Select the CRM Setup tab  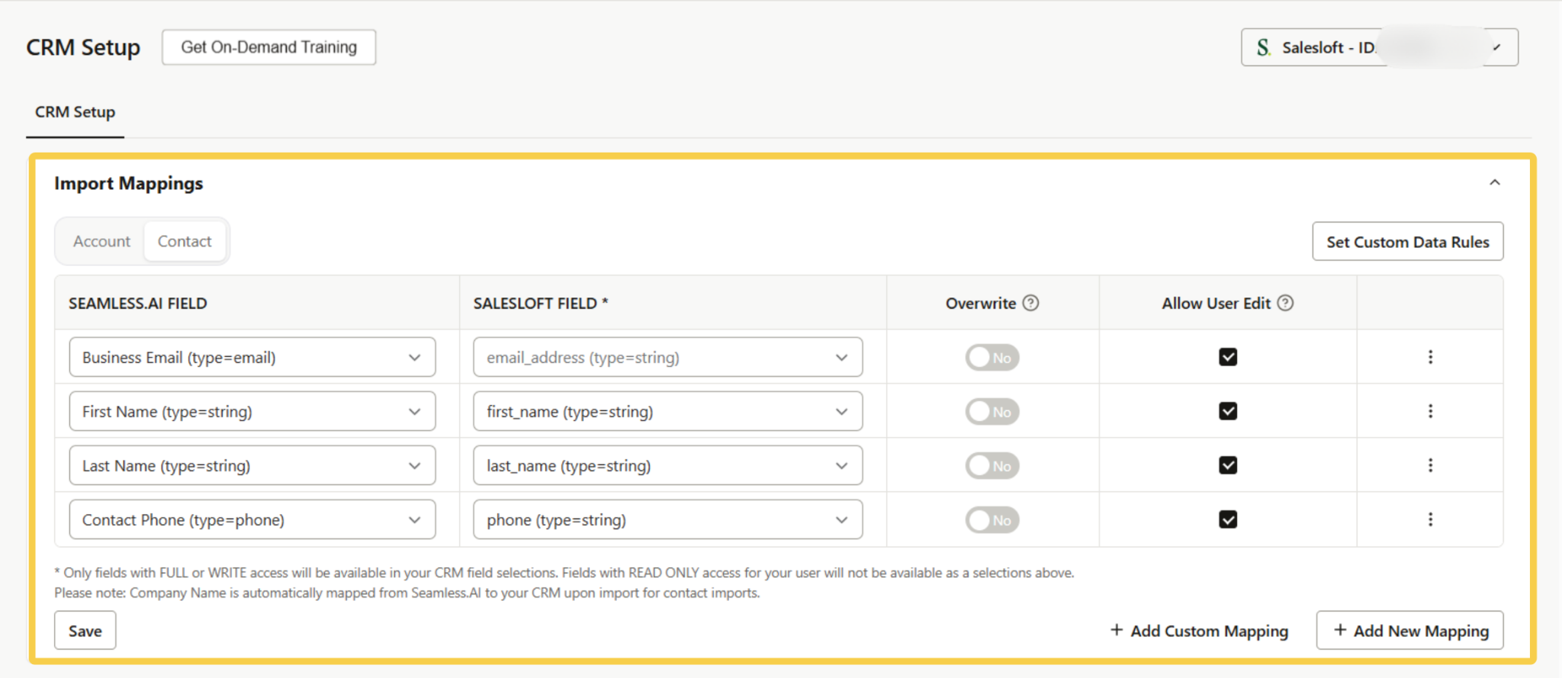75,112
